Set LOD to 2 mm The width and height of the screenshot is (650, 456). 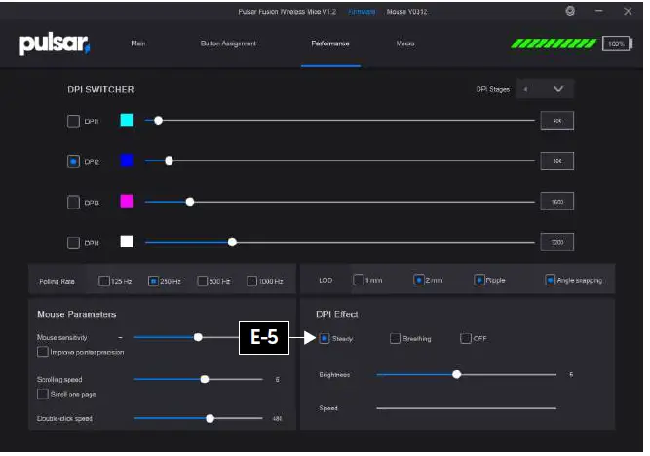(419, 280)
